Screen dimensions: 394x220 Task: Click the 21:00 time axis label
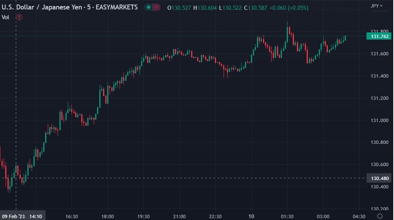tap(179, 216)
